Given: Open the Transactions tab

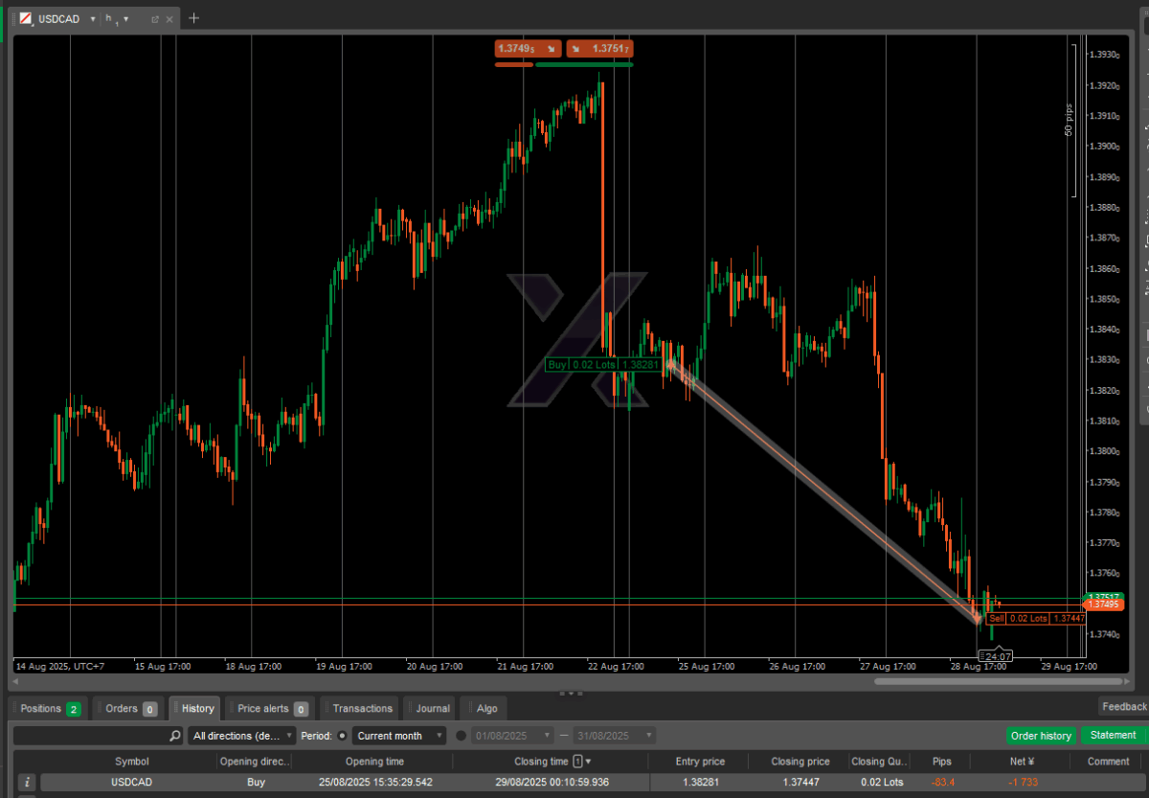Looking at the screenshot, I should (362, 709).
